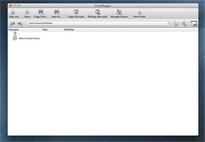Go back with the left arrow
This screenshot has width=205, height=142.
13,24
